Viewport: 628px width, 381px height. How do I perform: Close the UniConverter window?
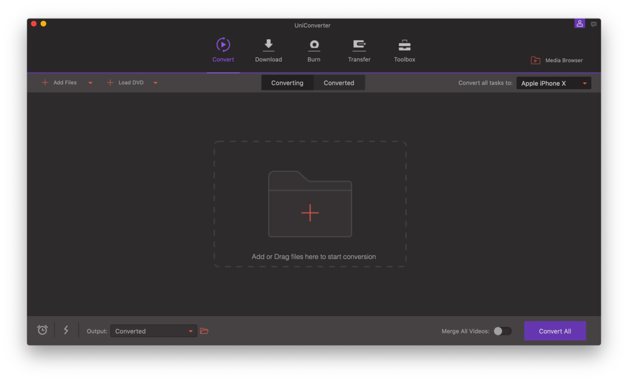[34, 24]
